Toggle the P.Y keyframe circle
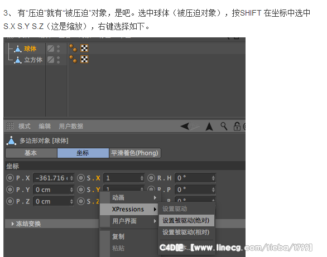This screenshot has height=257, width=327. coord(10,190)
